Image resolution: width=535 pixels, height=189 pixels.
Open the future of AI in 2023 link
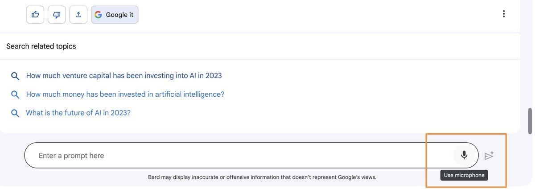pos(78,113)
